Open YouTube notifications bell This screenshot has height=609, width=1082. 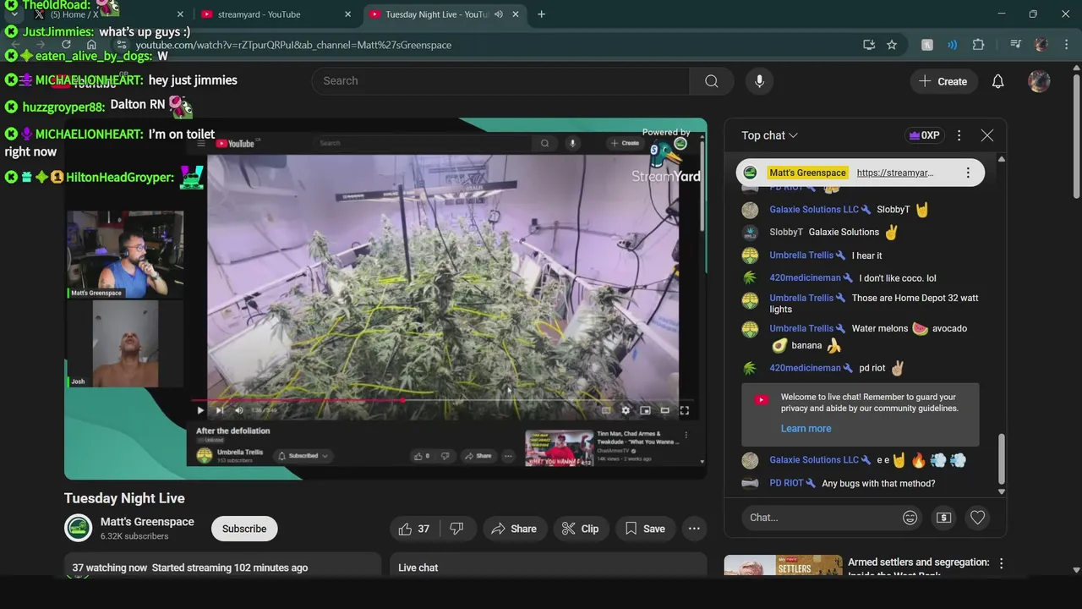pyautogui.click(x=997, y=81)
